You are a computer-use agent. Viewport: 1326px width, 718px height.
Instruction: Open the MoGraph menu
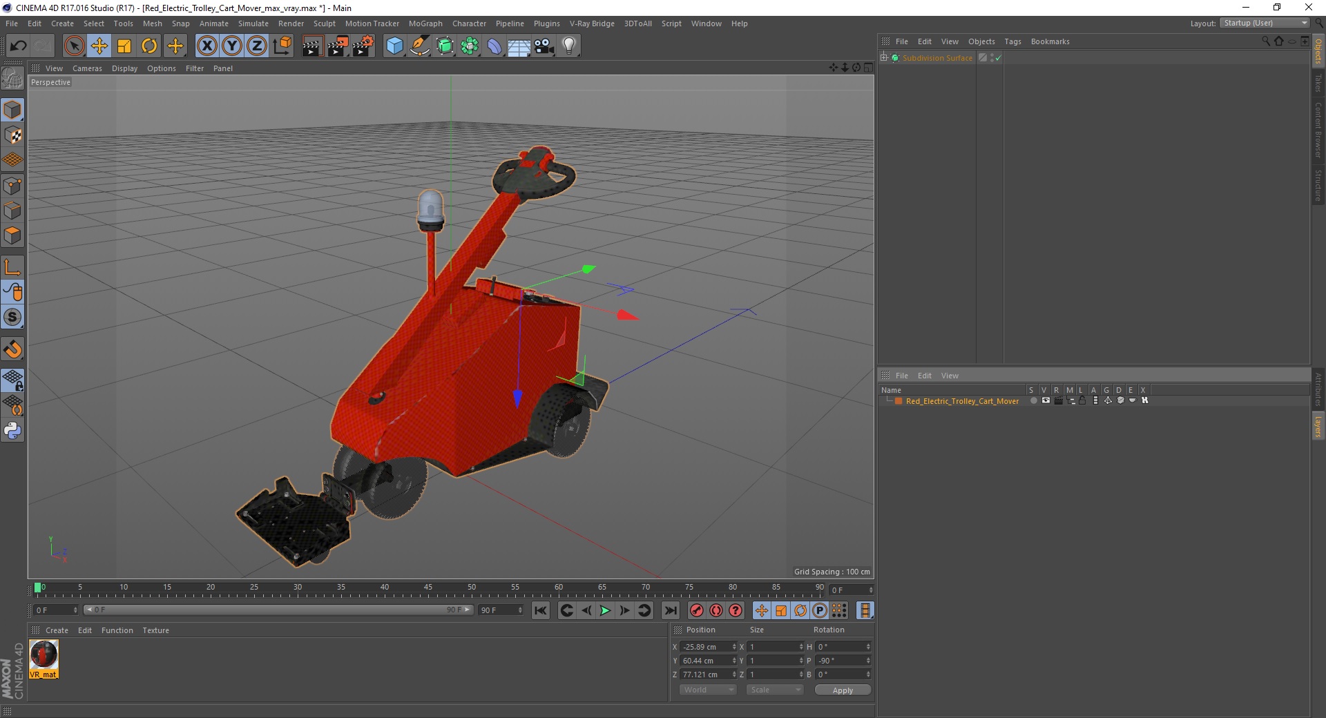425,23
